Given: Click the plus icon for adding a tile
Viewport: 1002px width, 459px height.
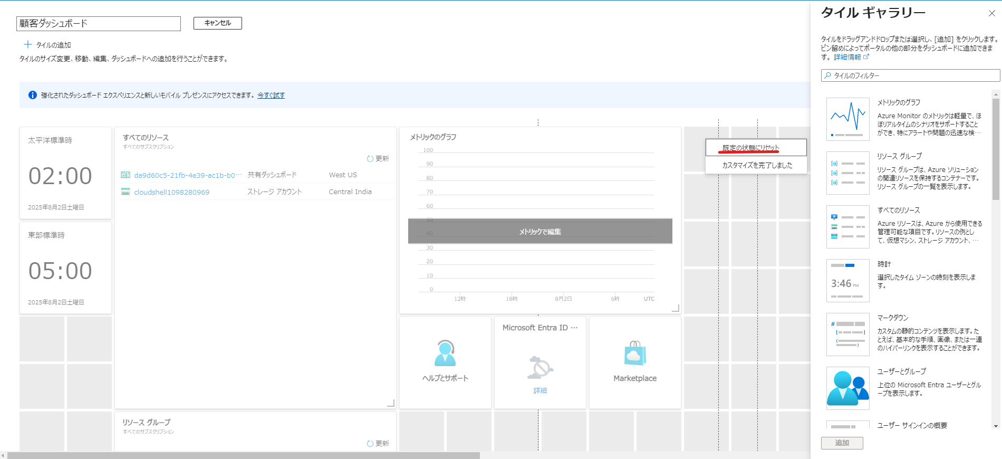Looking at the screenshot, I should (28, 44).
